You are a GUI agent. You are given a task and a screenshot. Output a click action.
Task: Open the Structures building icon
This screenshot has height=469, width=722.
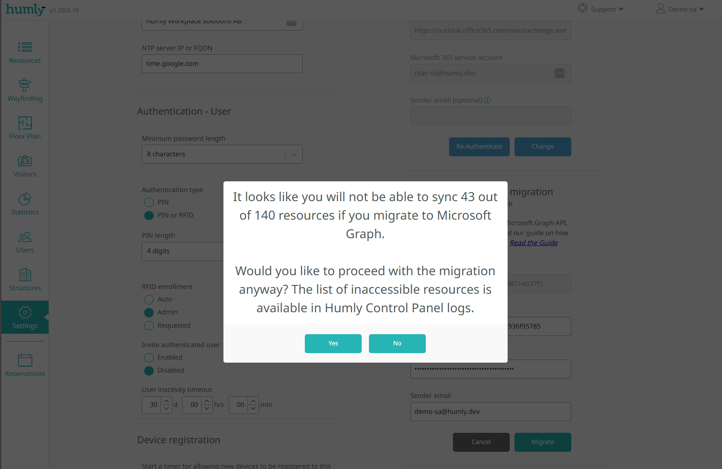25,274
